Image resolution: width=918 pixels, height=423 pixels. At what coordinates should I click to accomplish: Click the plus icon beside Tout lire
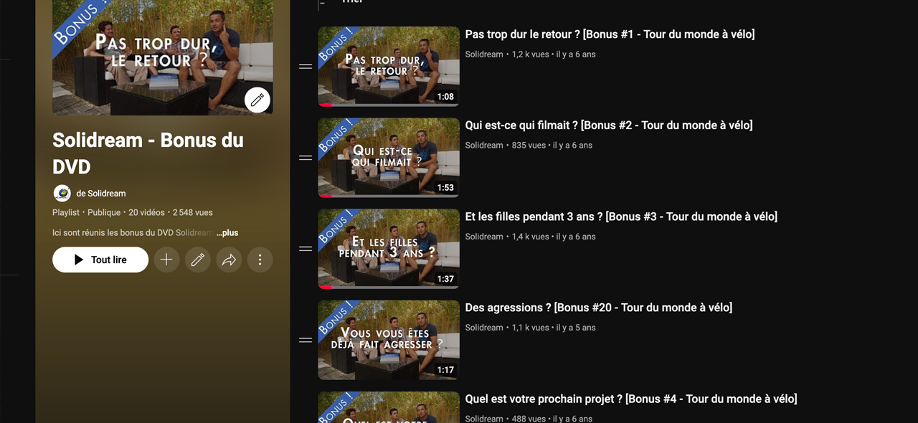click(x=166, y=260)
